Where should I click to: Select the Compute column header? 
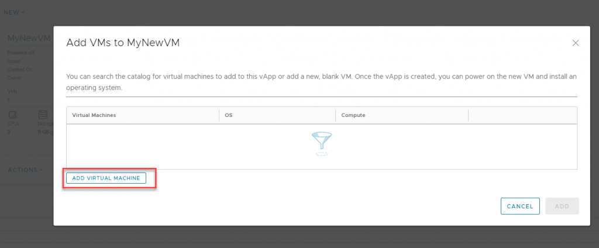(353, 115)
